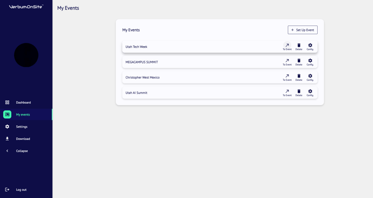Log out of the account

(26, 190)
